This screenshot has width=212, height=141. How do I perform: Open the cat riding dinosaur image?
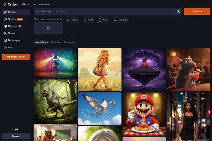click(55, 101)
